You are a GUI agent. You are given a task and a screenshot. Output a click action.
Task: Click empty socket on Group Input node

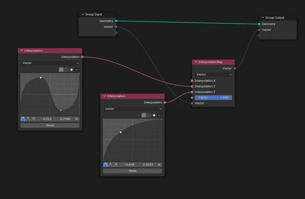pos(116,33)
